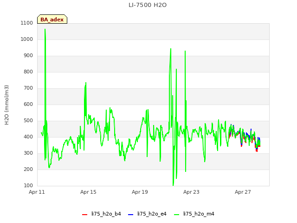Click the li75_h2o_e4 legend entry

pyautogui.click(x=147, y=214)
